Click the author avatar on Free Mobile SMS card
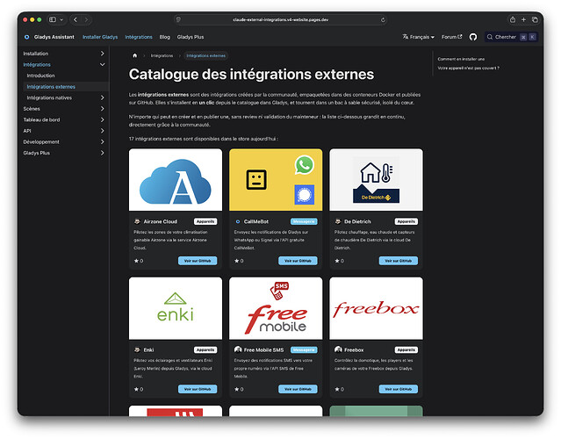Viewport: 561px width, 439px height. click(x=238, y=349)
